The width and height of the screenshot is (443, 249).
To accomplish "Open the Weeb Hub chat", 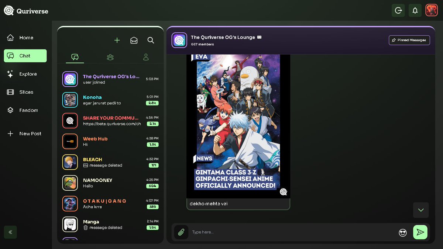I will [x=110, y=141].
